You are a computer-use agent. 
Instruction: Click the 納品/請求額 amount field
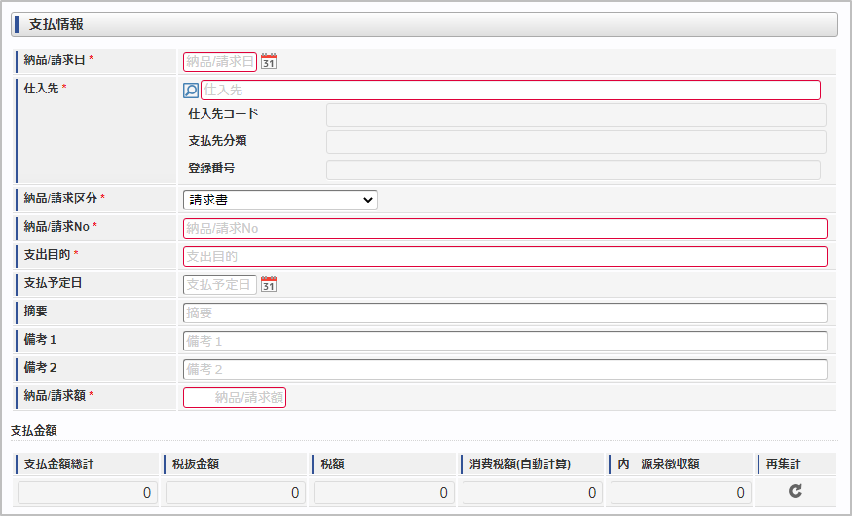tap(235, 397)
